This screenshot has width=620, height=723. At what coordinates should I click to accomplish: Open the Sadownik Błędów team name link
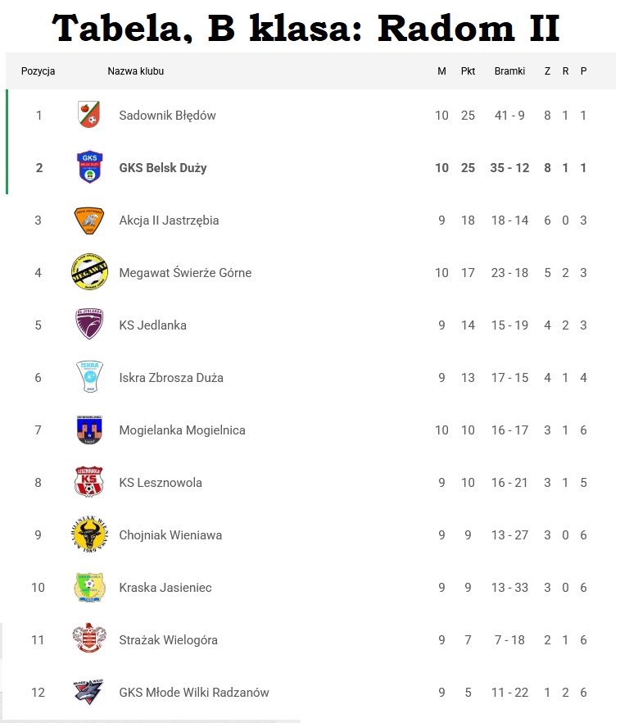tap(167, 116)
